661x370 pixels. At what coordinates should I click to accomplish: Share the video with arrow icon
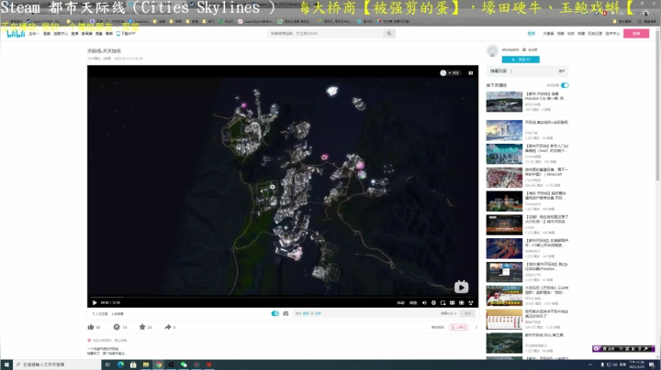coord(168,327)
